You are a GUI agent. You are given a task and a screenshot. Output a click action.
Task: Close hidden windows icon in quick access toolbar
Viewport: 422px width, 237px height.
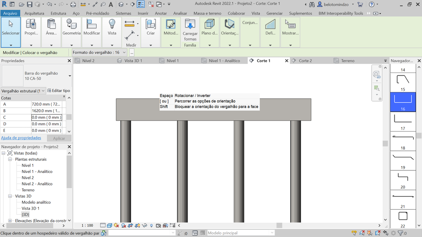click(x=151, y=4)
